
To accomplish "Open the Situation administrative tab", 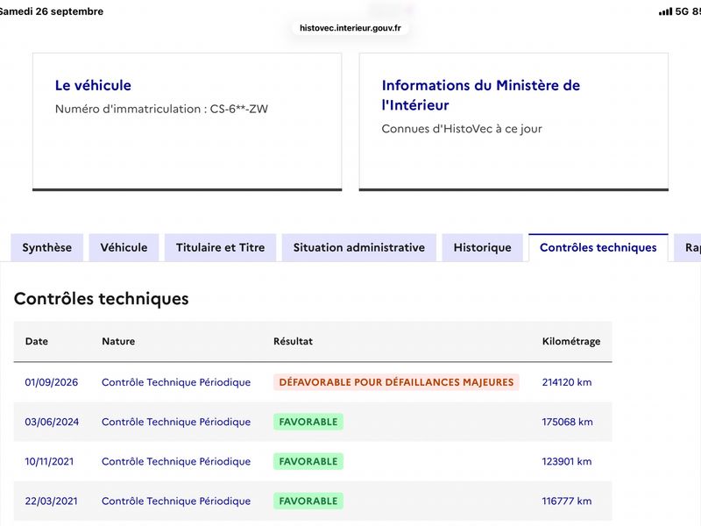I will click(x=359, y=247).
